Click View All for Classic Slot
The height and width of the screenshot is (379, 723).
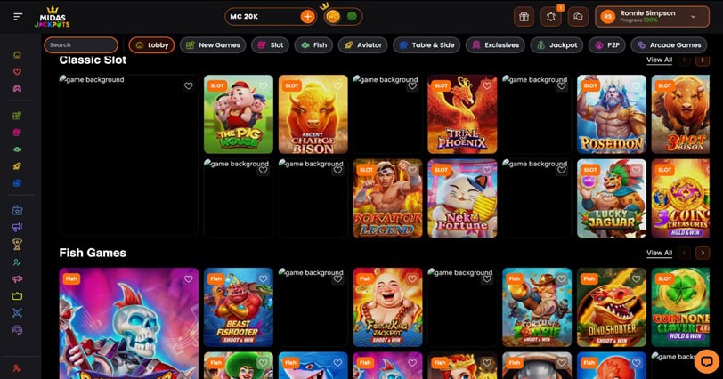[x=660, y=60]
